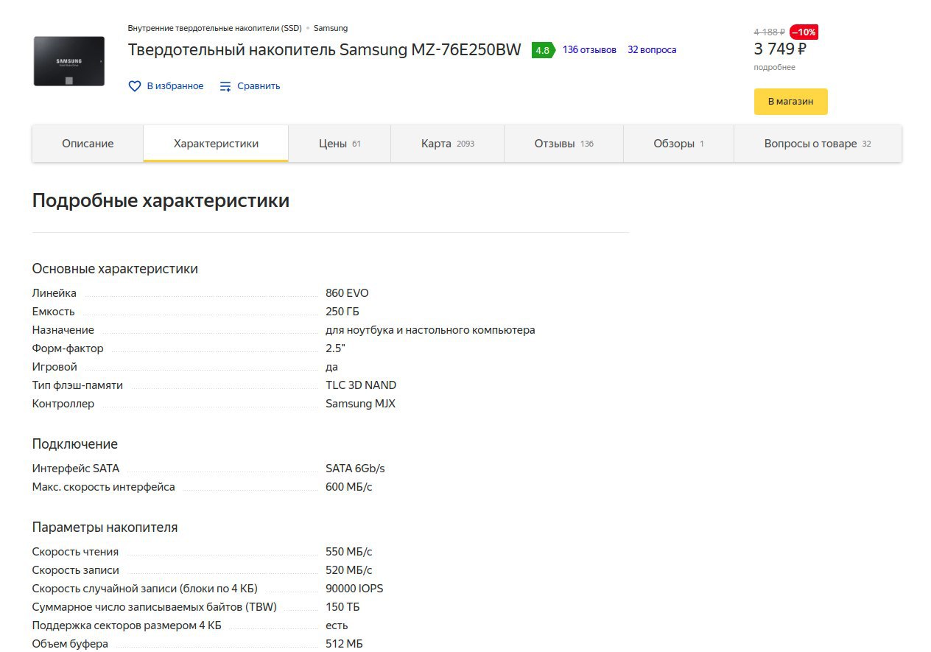
Task: Click the Игровой spec label
Action: point(55,367)
